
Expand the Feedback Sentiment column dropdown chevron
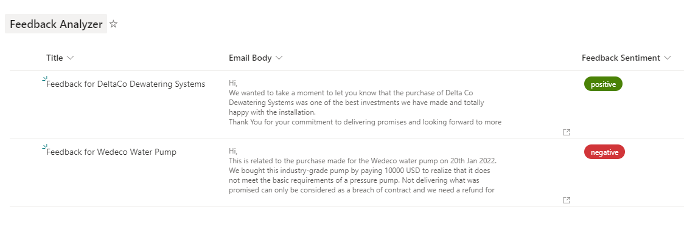tap(667, 58)
